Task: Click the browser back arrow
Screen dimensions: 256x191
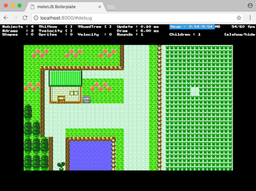Action: click(x=6, y=18)
